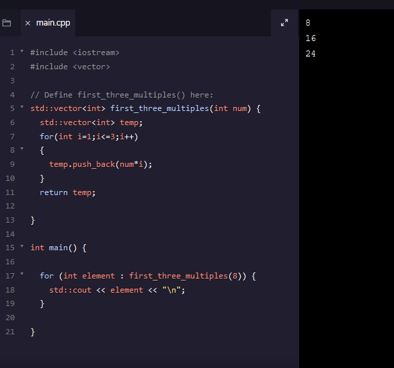Click the std::cout line in main

117,290
